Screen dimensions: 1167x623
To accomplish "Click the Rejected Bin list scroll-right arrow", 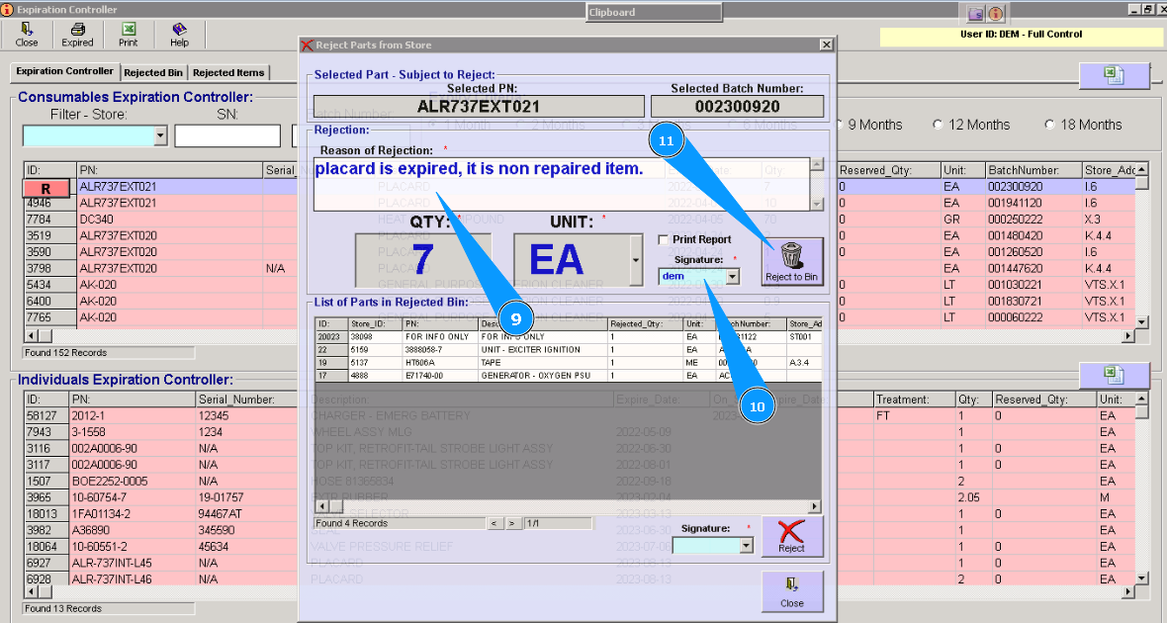I will click(x=814, y=506).
